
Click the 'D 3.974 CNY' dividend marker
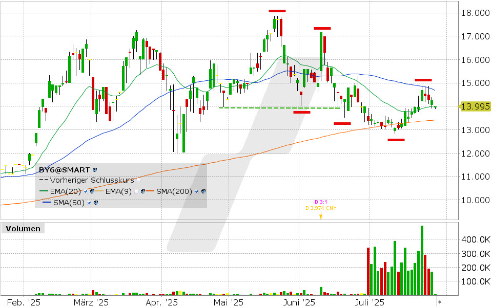pyautogui.click(x=321, y=208)
